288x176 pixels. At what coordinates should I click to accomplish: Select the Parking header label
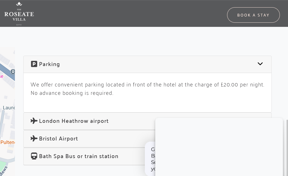[x=49, y=64]
